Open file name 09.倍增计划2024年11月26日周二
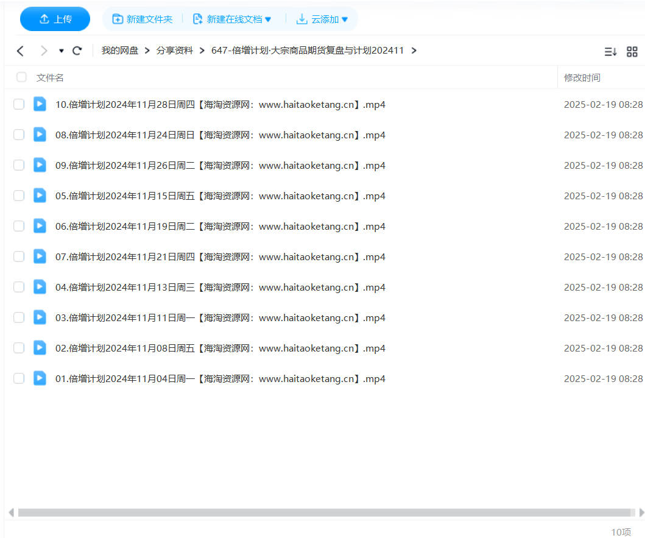 pos(220,166)
